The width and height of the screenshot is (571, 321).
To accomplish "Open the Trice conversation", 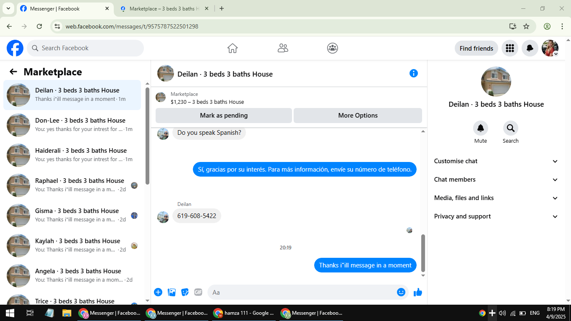I will (x=72, y=298).
